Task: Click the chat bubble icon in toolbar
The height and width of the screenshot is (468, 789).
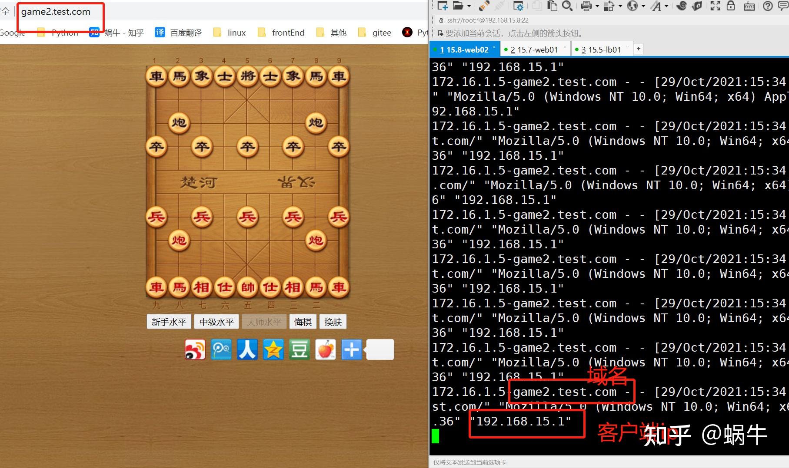Action: (x=782, y=6)
